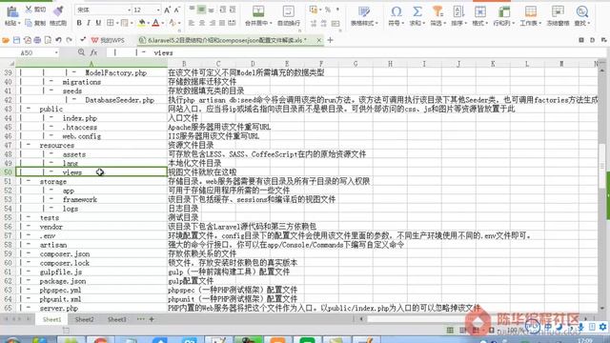610x343 pixels.
Task: Click the vertical scrollbar thumb
Action: pyautogui.click(x=602, y=166)
